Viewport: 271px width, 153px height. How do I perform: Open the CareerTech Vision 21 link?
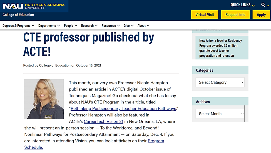click(103, 121)
